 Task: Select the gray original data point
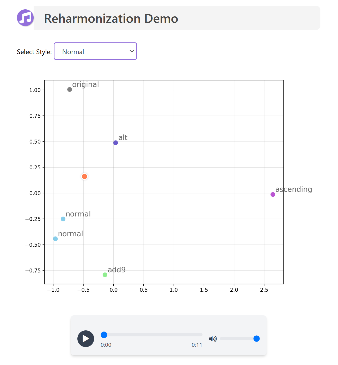coord(70,89)
